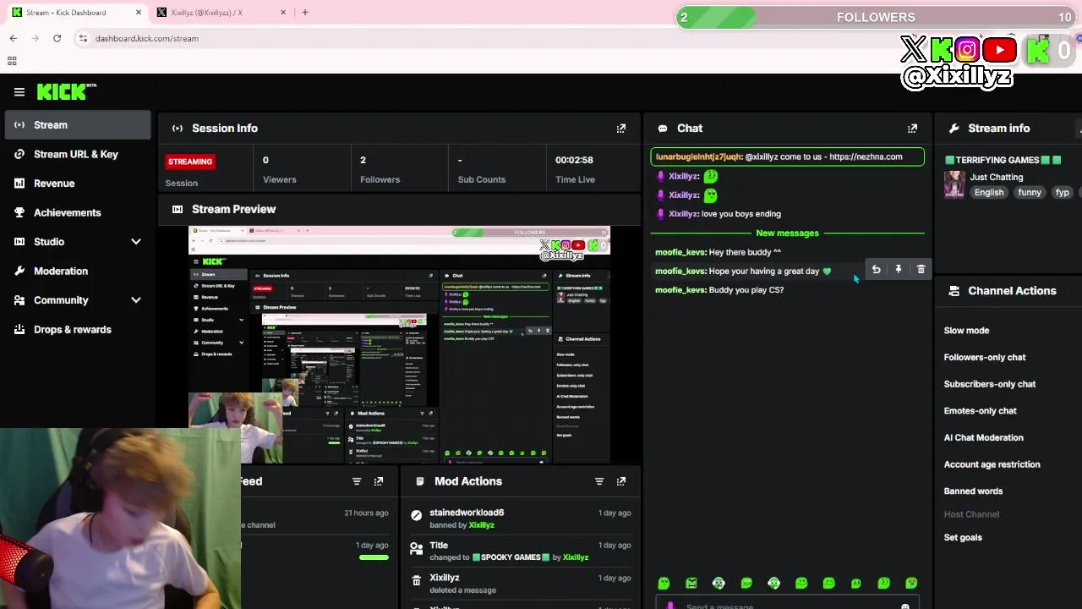Open the browser apps grid shortcut
1082x609 pixels.
pos(12,61)
